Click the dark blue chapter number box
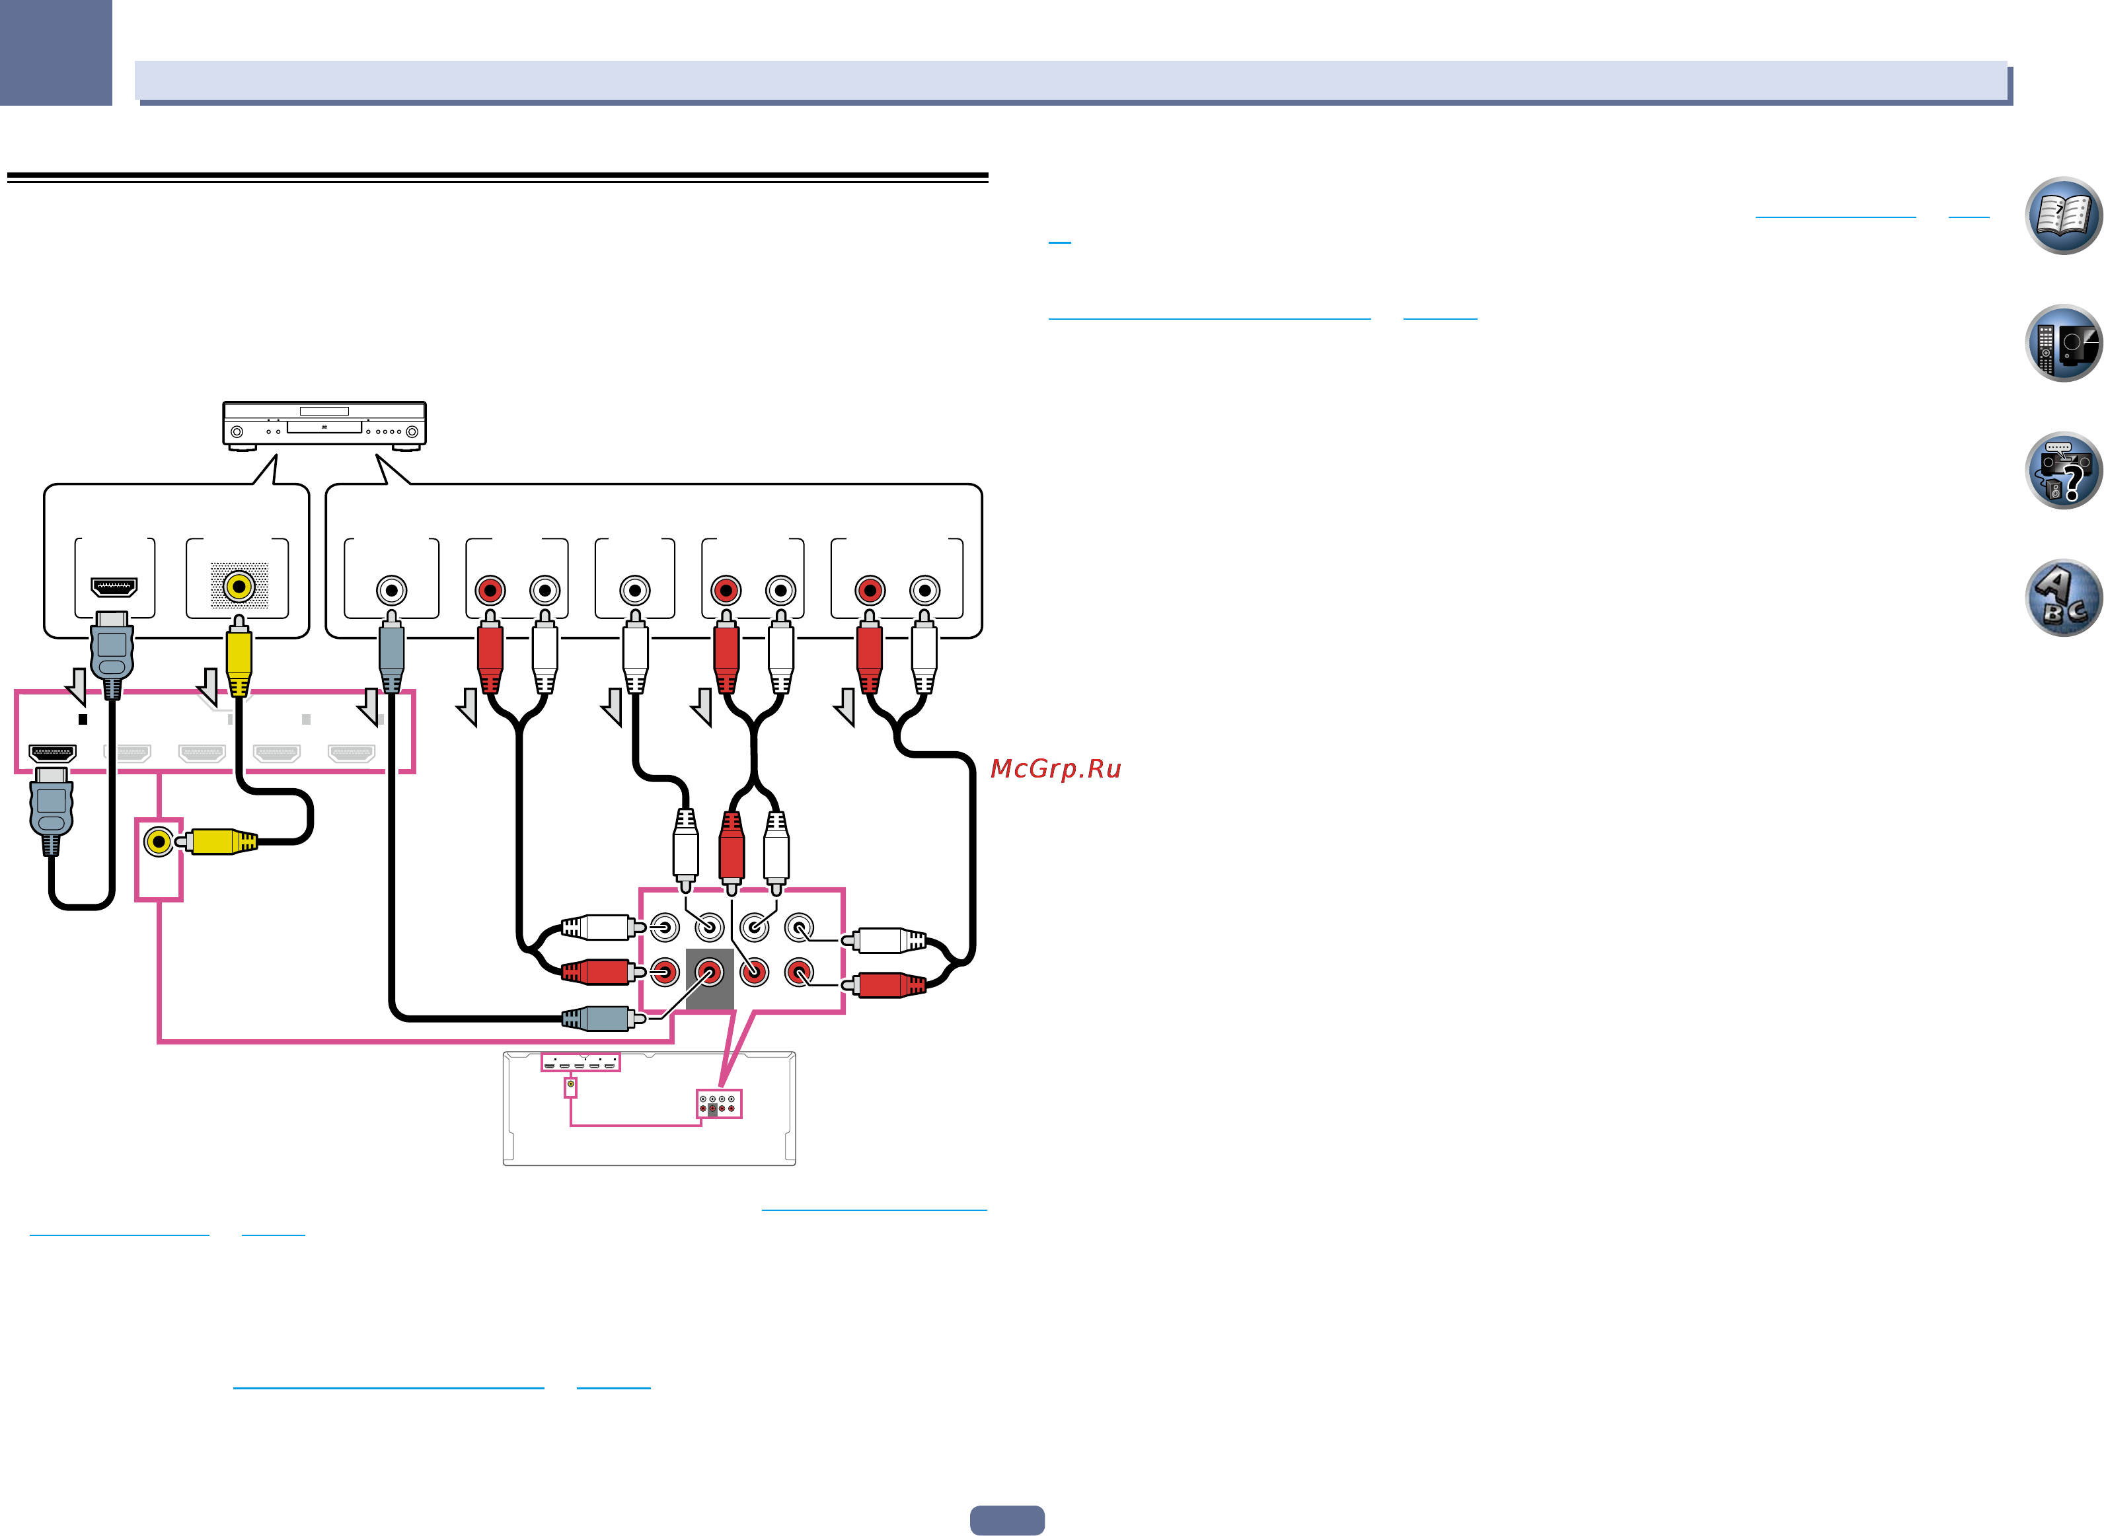 tap(56, 52)
